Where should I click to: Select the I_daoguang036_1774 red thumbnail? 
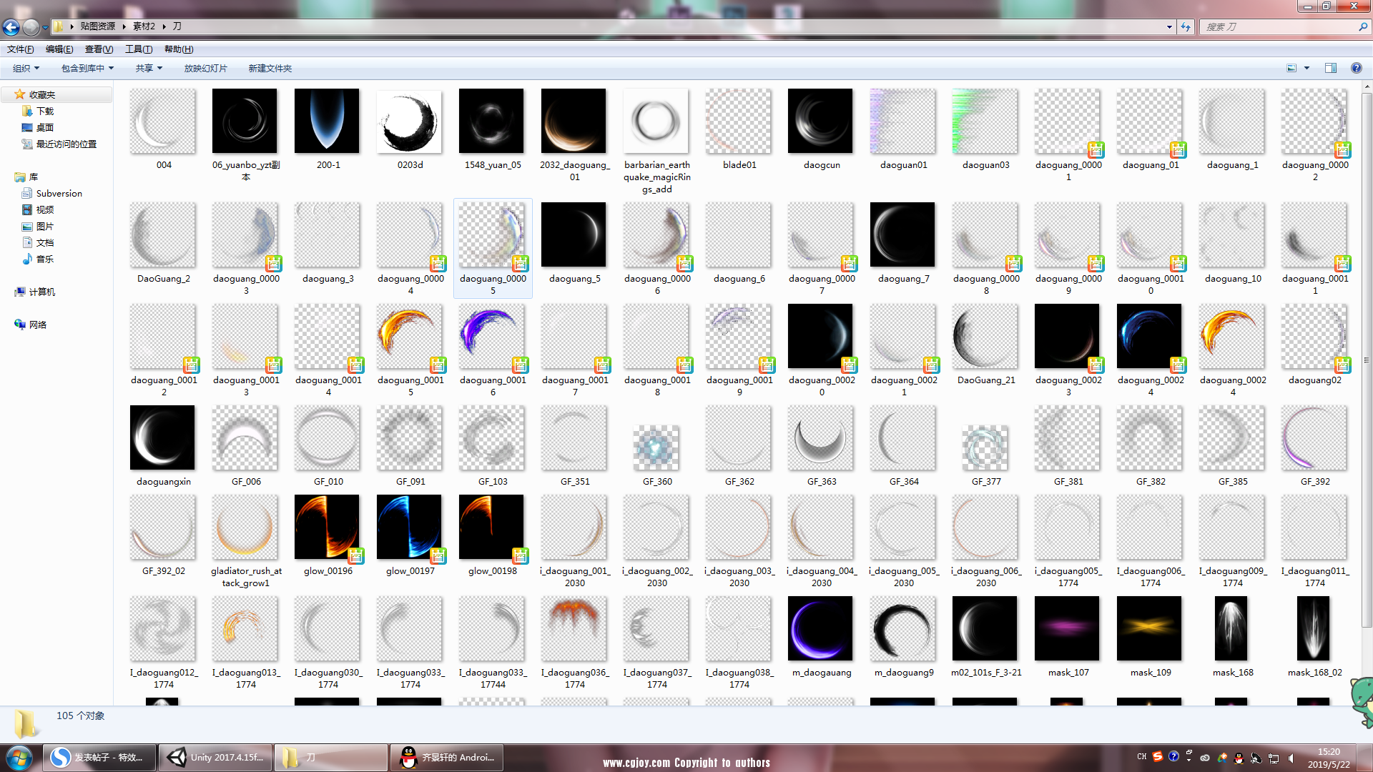coord(574,628)
